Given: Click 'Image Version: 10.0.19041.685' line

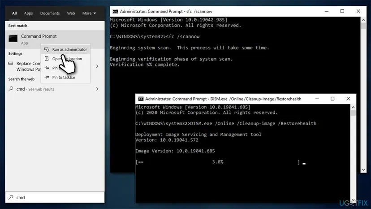Looking at the screenshot, I should coord(175,151).
